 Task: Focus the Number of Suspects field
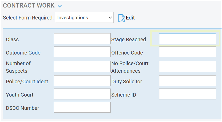(82, 66)
